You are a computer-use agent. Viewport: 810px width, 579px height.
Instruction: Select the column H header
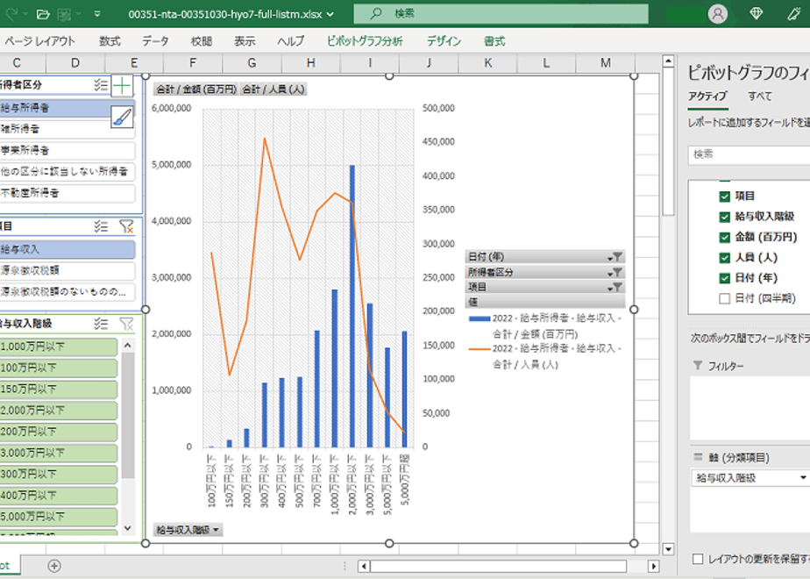(x=310, y=63)
